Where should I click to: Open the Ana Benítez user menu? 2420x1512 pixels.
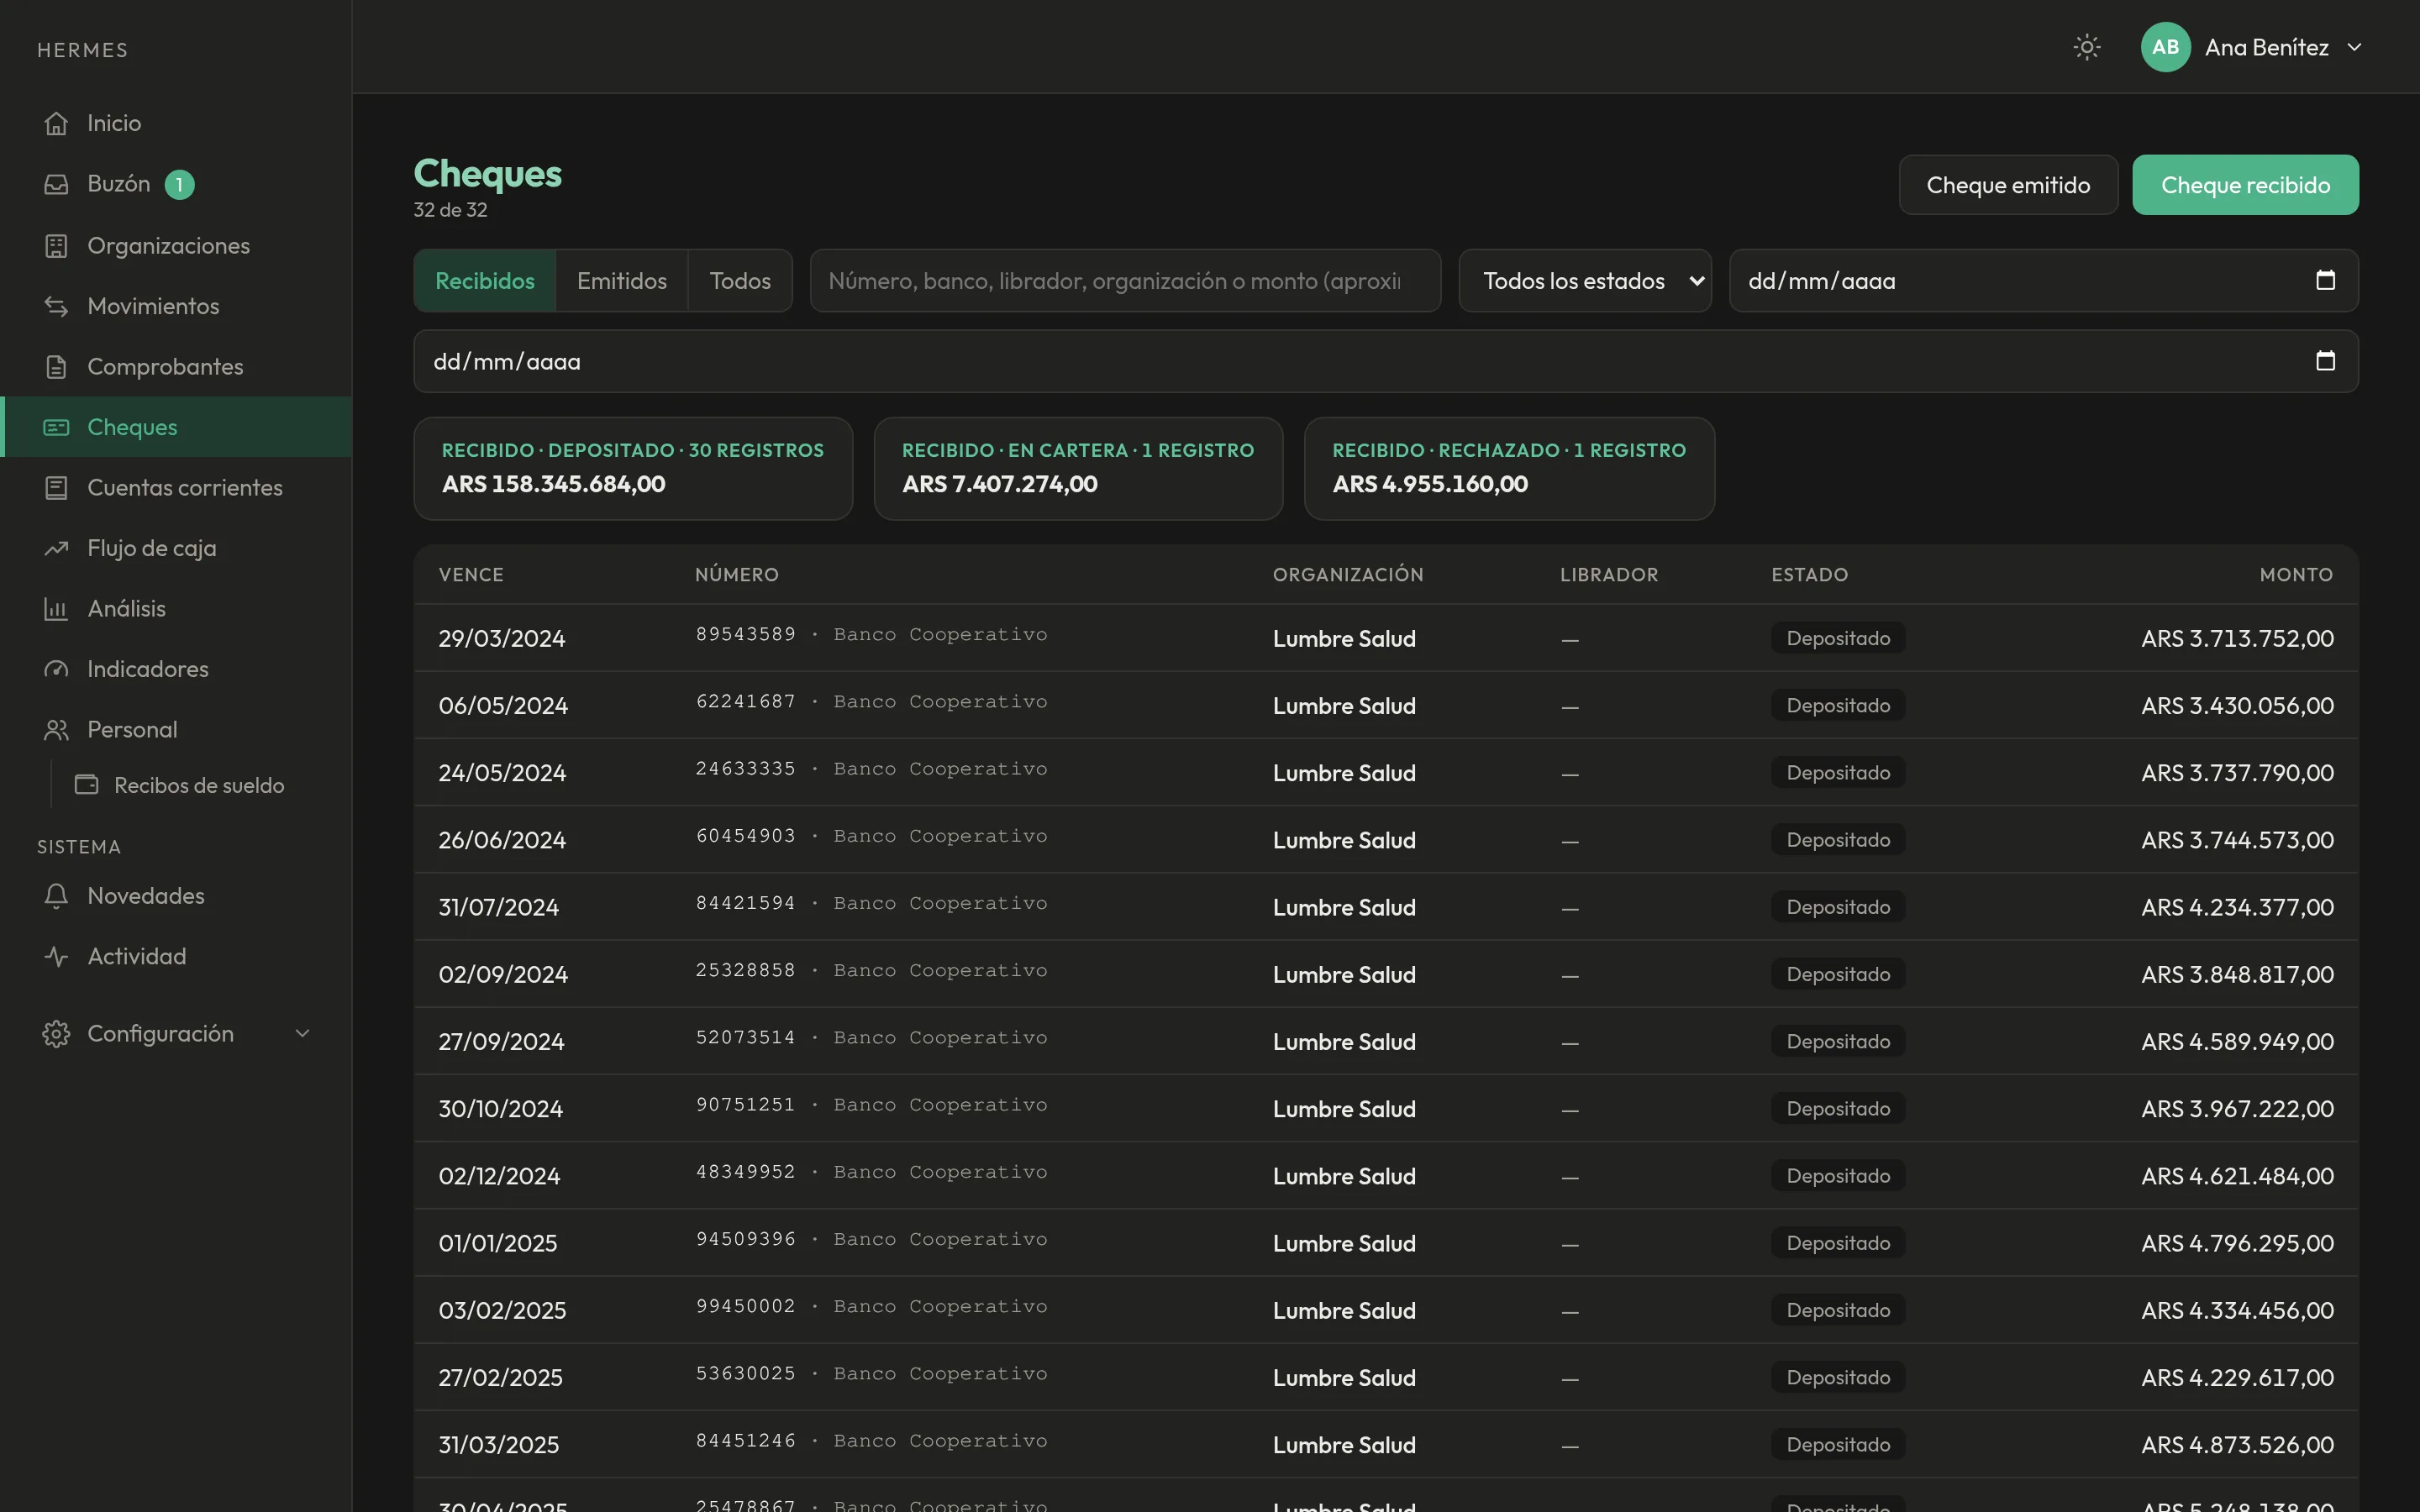[x=2252, y=47]
